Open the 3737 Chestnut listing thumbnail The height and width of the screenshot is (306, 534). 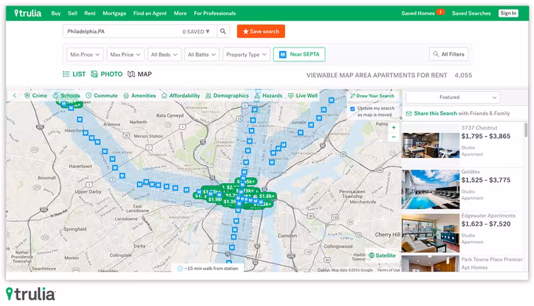[x=430, y=145]
